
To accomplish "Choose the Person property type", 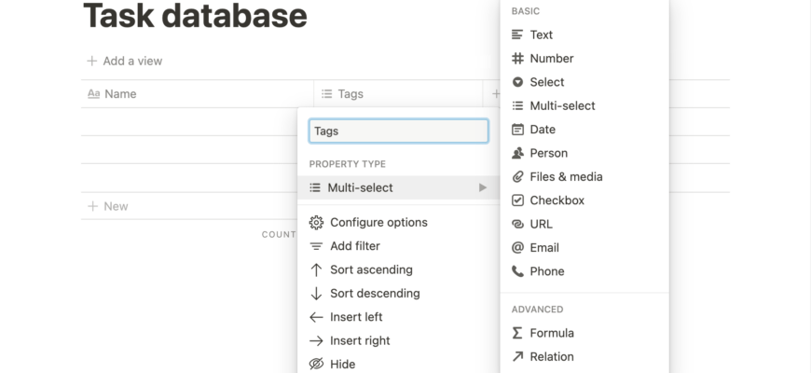I will click(584, 153).
